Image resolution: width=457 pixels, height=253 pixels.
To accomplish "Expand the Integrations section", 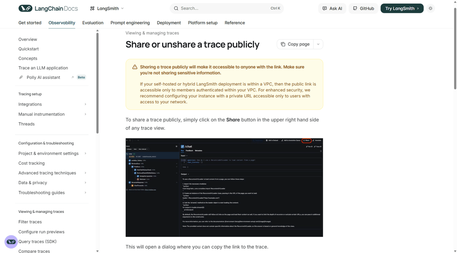I will [x=53, y=104].
